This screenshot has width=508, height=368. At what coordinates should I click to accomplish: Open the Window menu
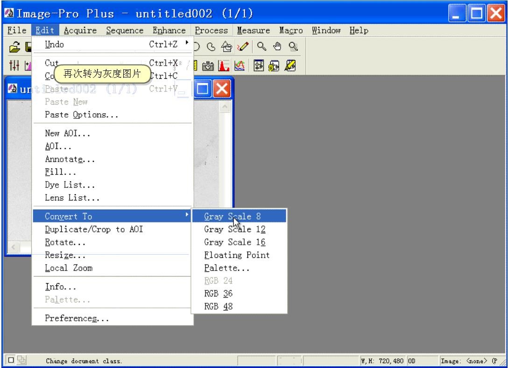(x=326, y=30)
